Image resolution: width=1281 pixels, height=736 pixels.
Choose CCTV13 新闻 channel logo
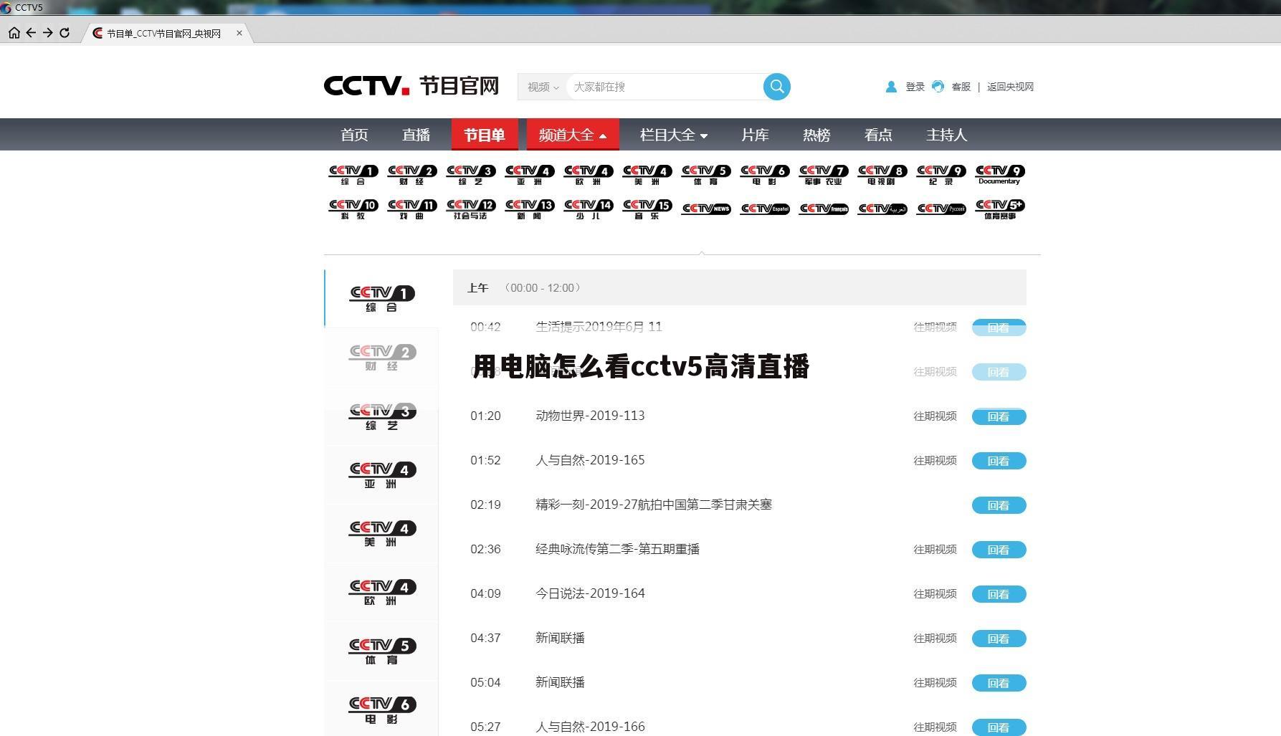[x=530, y=209]
